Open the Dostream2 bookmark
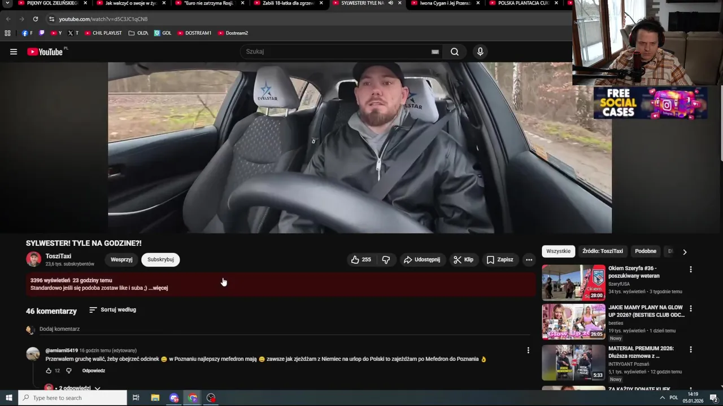The image size is (723, 406). (x=233, y=33)
